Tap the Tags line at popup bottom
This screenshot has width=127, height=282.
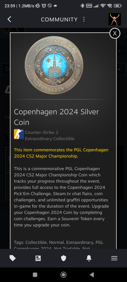point(59,245)
